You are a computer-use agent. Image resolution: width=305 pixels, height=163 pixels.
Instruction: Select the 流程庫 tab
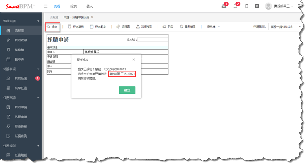point(54,17)
